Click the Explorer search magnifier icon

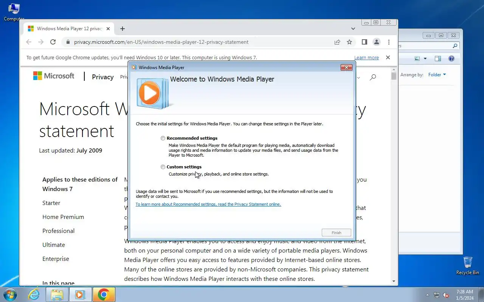(x=455, y=46)
